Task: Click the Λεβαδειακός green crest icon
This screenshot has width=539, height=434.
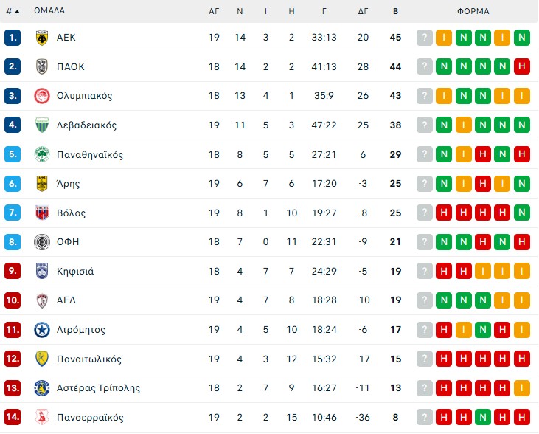Action: [41, 125]
